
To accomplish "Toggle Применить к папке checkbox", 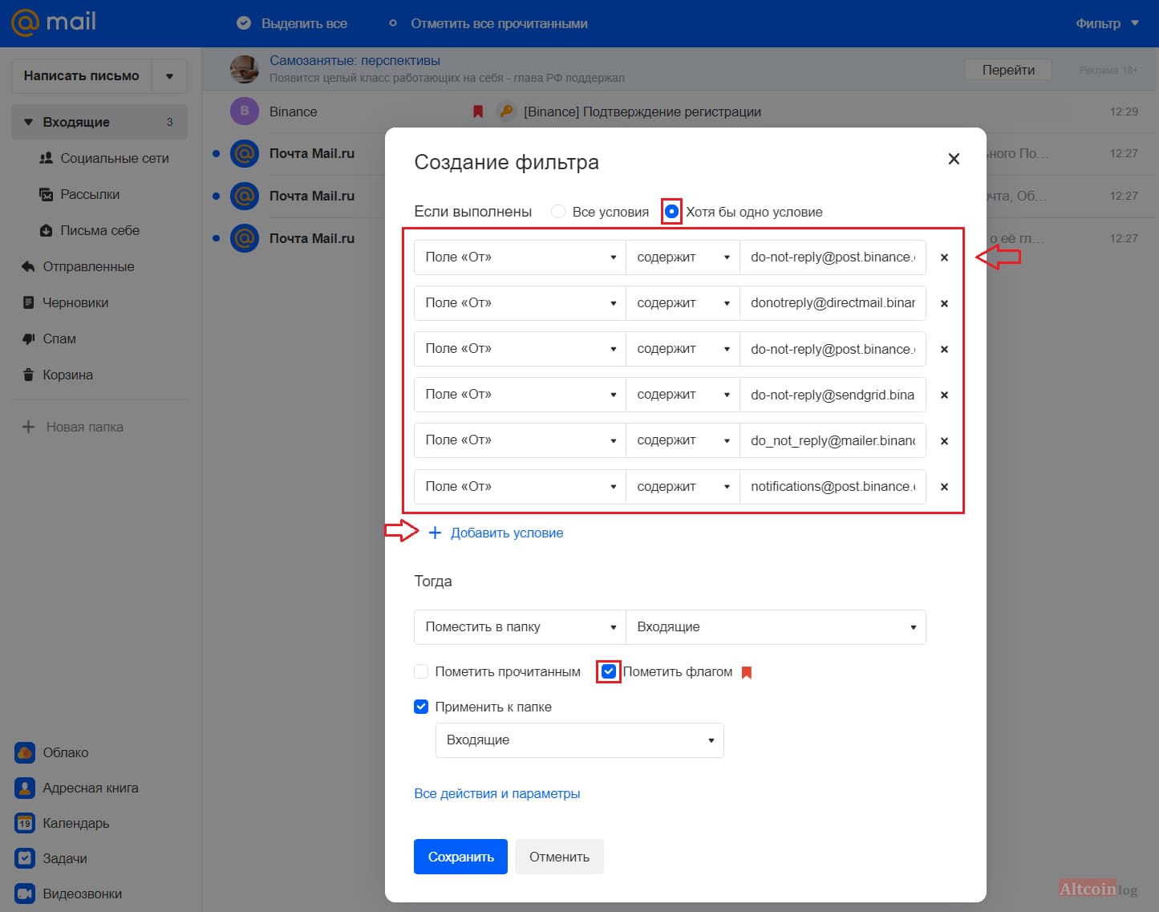I will 421,707.
